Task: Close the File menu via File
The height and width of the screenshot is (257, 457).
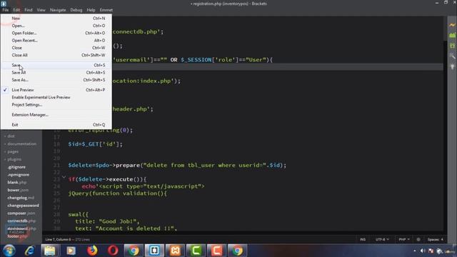Action: click(x=5, y=10)
